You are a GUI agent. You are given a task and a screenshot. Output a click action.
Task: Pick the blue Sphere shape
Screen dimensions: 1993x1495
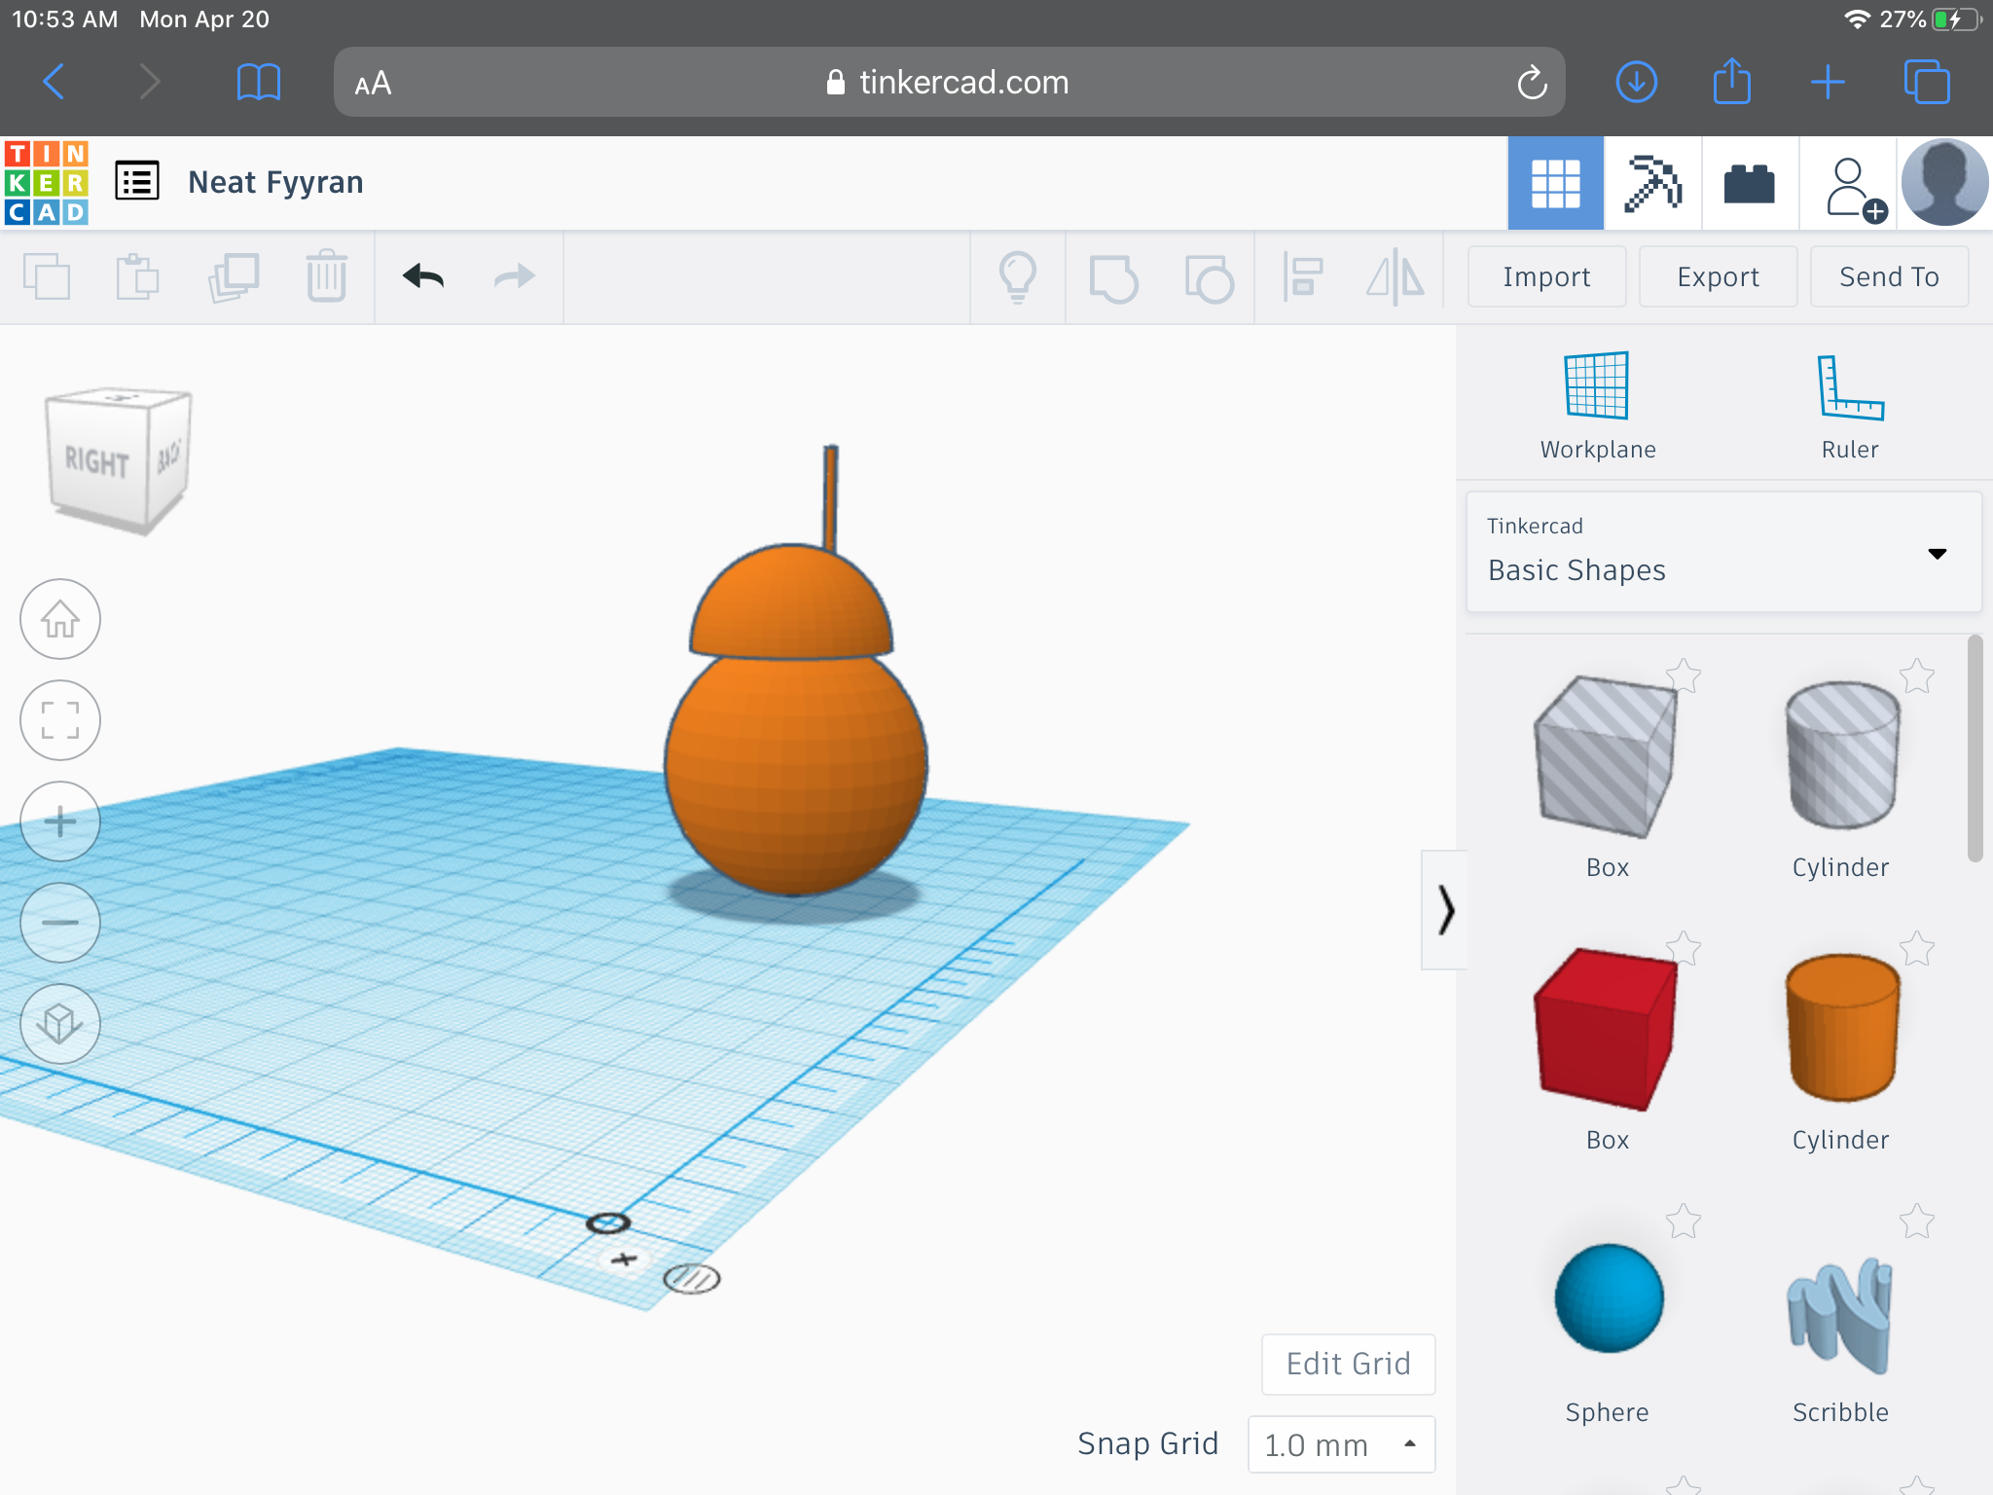(1609, 1298)
